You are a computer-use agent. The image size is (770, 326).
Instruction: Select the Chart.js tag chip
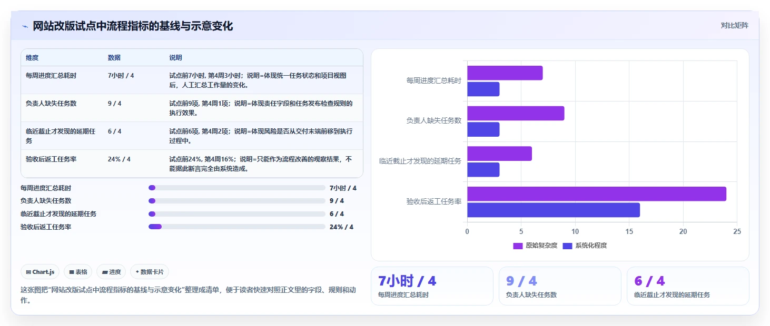(40, 272)
